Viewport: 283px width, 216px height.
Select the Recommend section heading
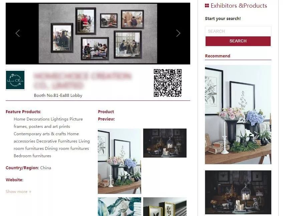218,56
